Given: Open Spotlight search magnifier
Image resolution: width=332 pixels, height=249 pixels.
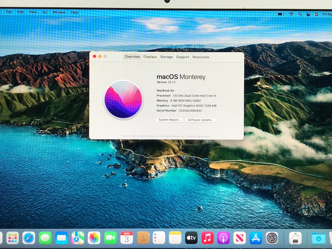Looking at the screenshot, I should (x=300, y=14).
